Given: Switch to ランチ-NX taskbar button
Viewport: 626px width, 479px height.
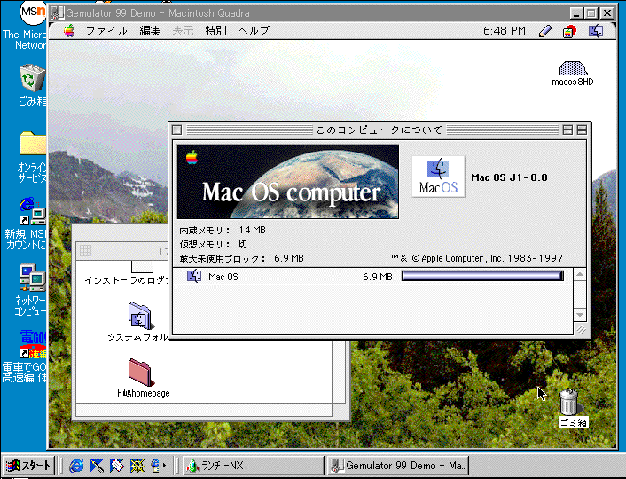Looking at the screenshot, I should coord(253,466).
